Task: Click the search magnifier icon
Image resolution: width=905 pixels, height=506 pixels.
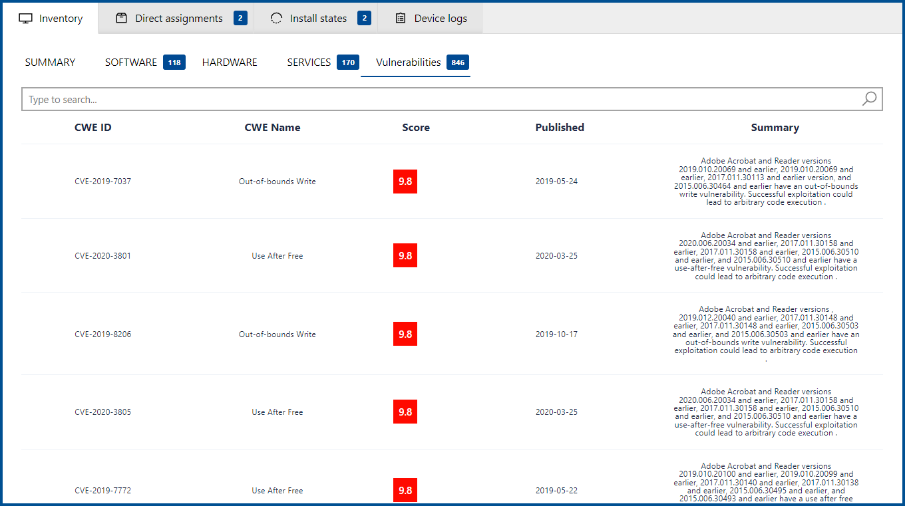Action: [869, 99]
